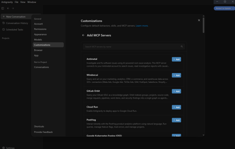Select Customizations settings section

tap(48, 45)
